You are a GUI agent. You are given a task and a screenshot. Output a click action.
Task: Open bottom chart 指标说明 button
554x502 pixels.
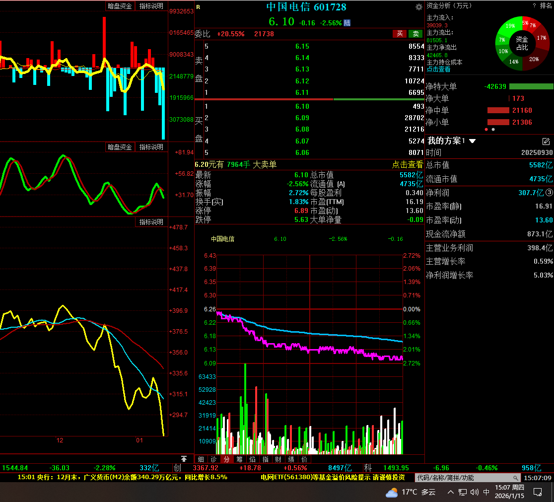(x=151, y=222)
